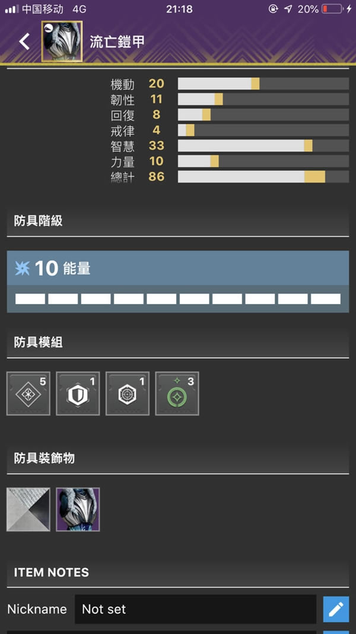The height and width of the screenshot is (634, 356).
Task: Click the Nickname input field
Action: click(195, 609)
